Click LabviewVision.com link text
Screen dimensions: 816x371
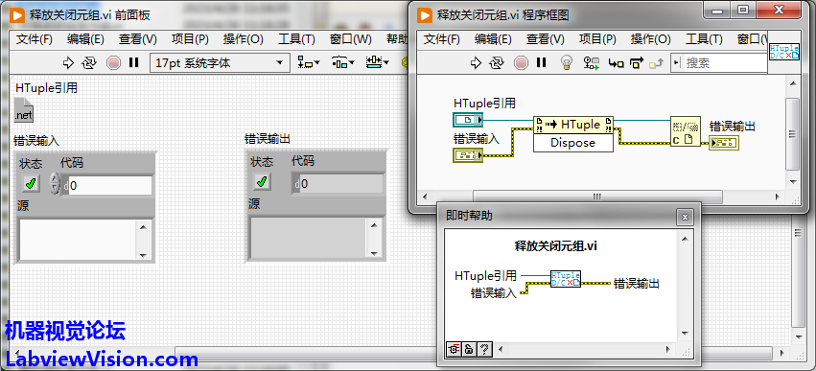(102, 359)
